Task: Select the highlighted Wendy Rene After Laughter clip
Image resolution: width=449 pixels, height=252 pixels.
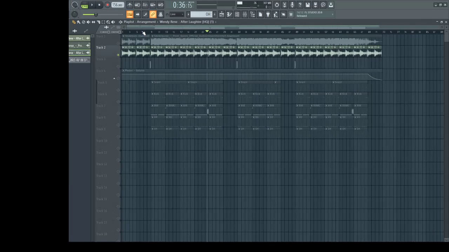Action: pos(79,53)
